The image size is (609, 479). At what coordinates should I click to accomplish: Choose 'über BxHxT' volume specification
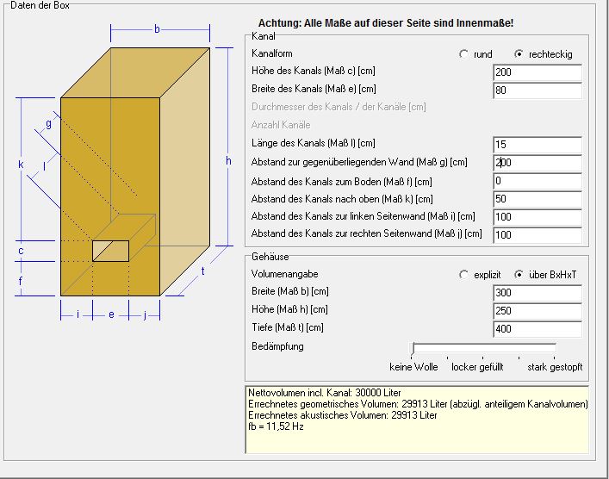pyautogui.click(x=519, y=275)
